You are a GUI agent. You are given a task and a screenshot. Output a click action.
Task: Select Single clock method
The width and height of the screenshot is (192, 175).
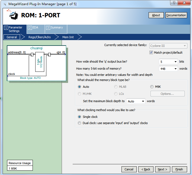[x=79, y=117]
